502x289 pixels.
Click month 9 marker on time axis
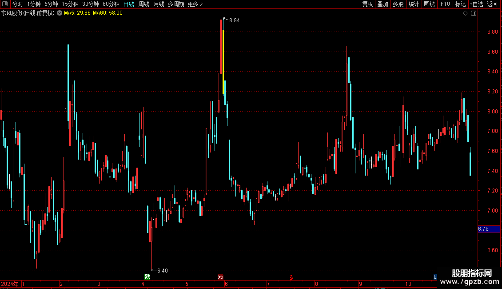(x=360, y=284)
